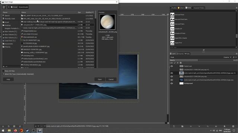Lower the selected layer with the down arrow

(x=199, y=126)
